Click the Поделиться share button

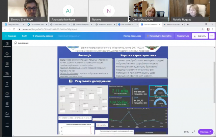coord(183,36)
